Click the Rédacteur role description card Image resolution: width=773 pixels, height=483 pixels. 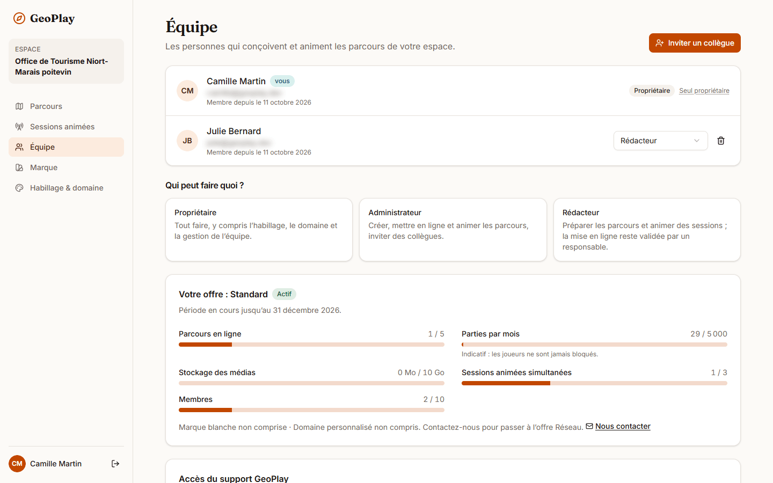647,230
